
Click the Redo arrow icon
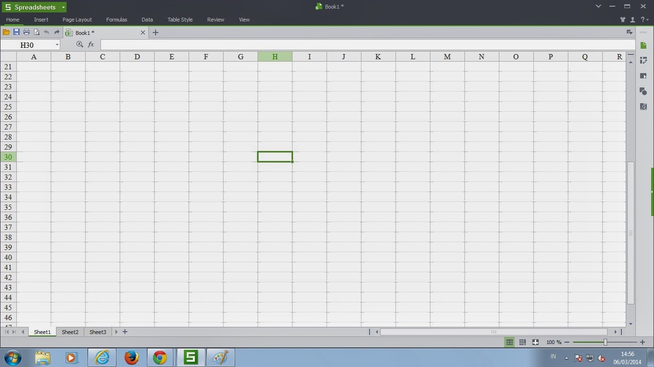pyautogui.click(x=56, y=32)
